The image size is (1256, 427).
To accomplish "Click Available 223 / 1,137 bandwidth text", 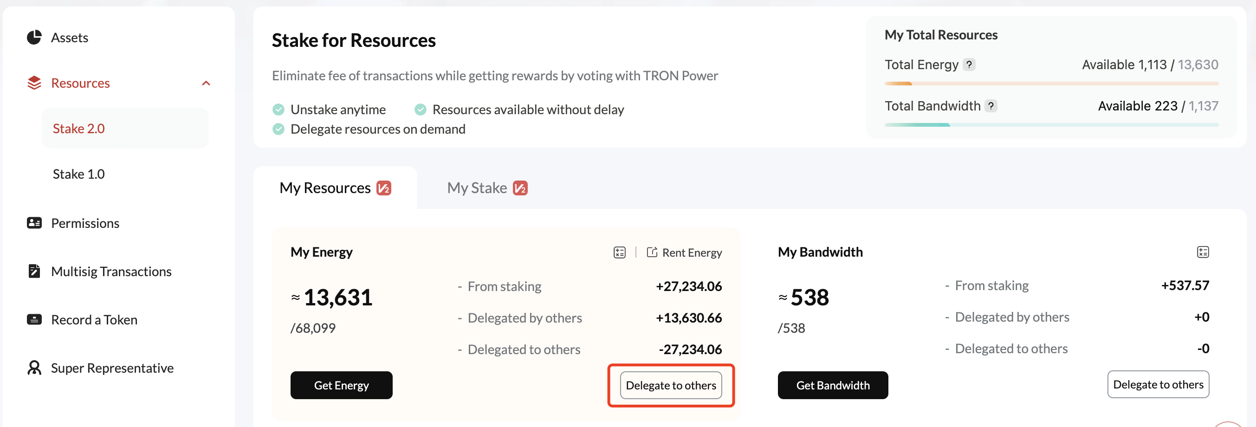I will coord(1158,106).
